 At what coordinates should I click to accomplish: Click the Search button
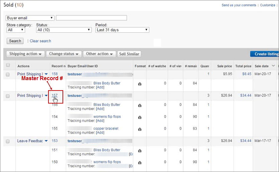pos(15,41)
